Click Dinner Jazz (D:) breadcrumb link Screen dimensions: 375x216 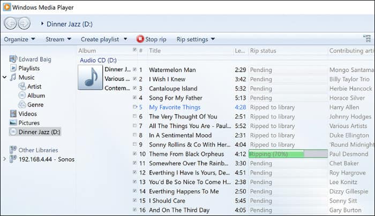click(x=69, y=24)
